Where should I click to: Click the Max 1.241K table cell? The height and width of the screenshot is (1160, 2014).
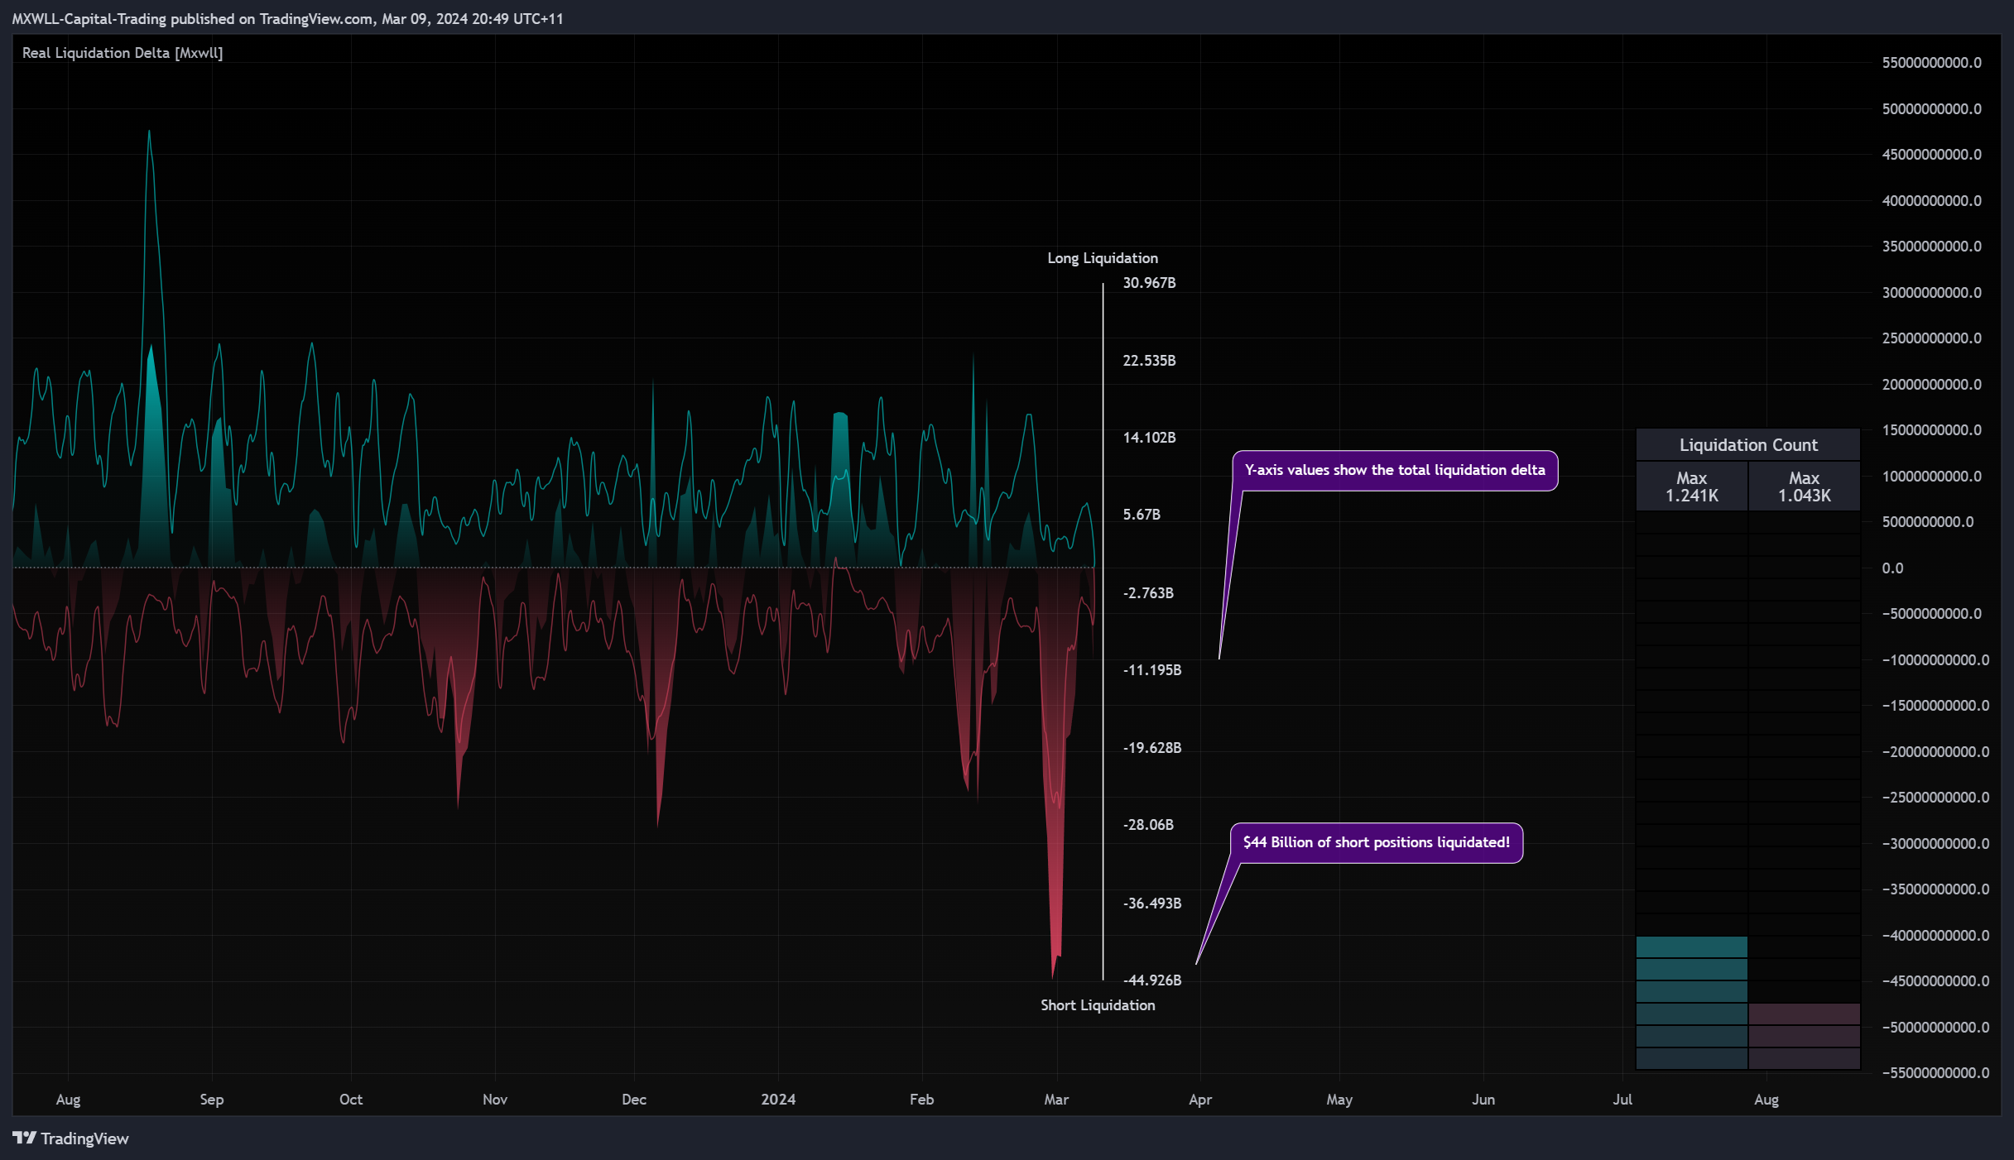pyautogui.click(x=1692, y=487)
